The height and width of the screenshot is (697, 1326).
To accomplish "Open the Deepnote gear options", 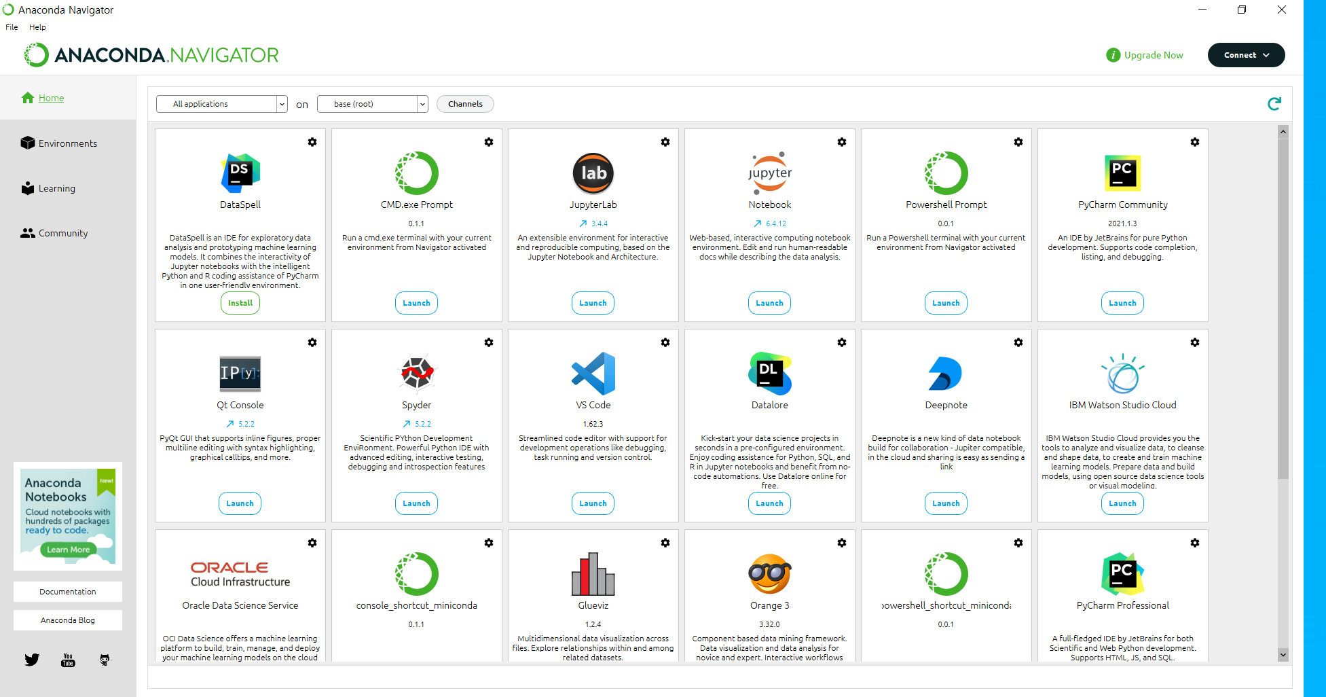I will 1018,342.
